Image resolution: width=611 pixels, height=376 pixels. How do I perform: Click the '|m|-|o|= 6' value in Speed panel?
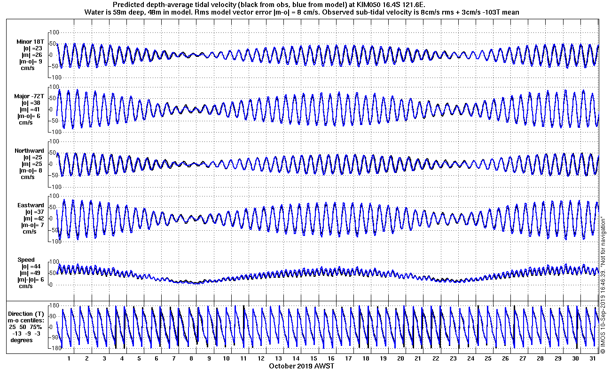click(30, 280)
